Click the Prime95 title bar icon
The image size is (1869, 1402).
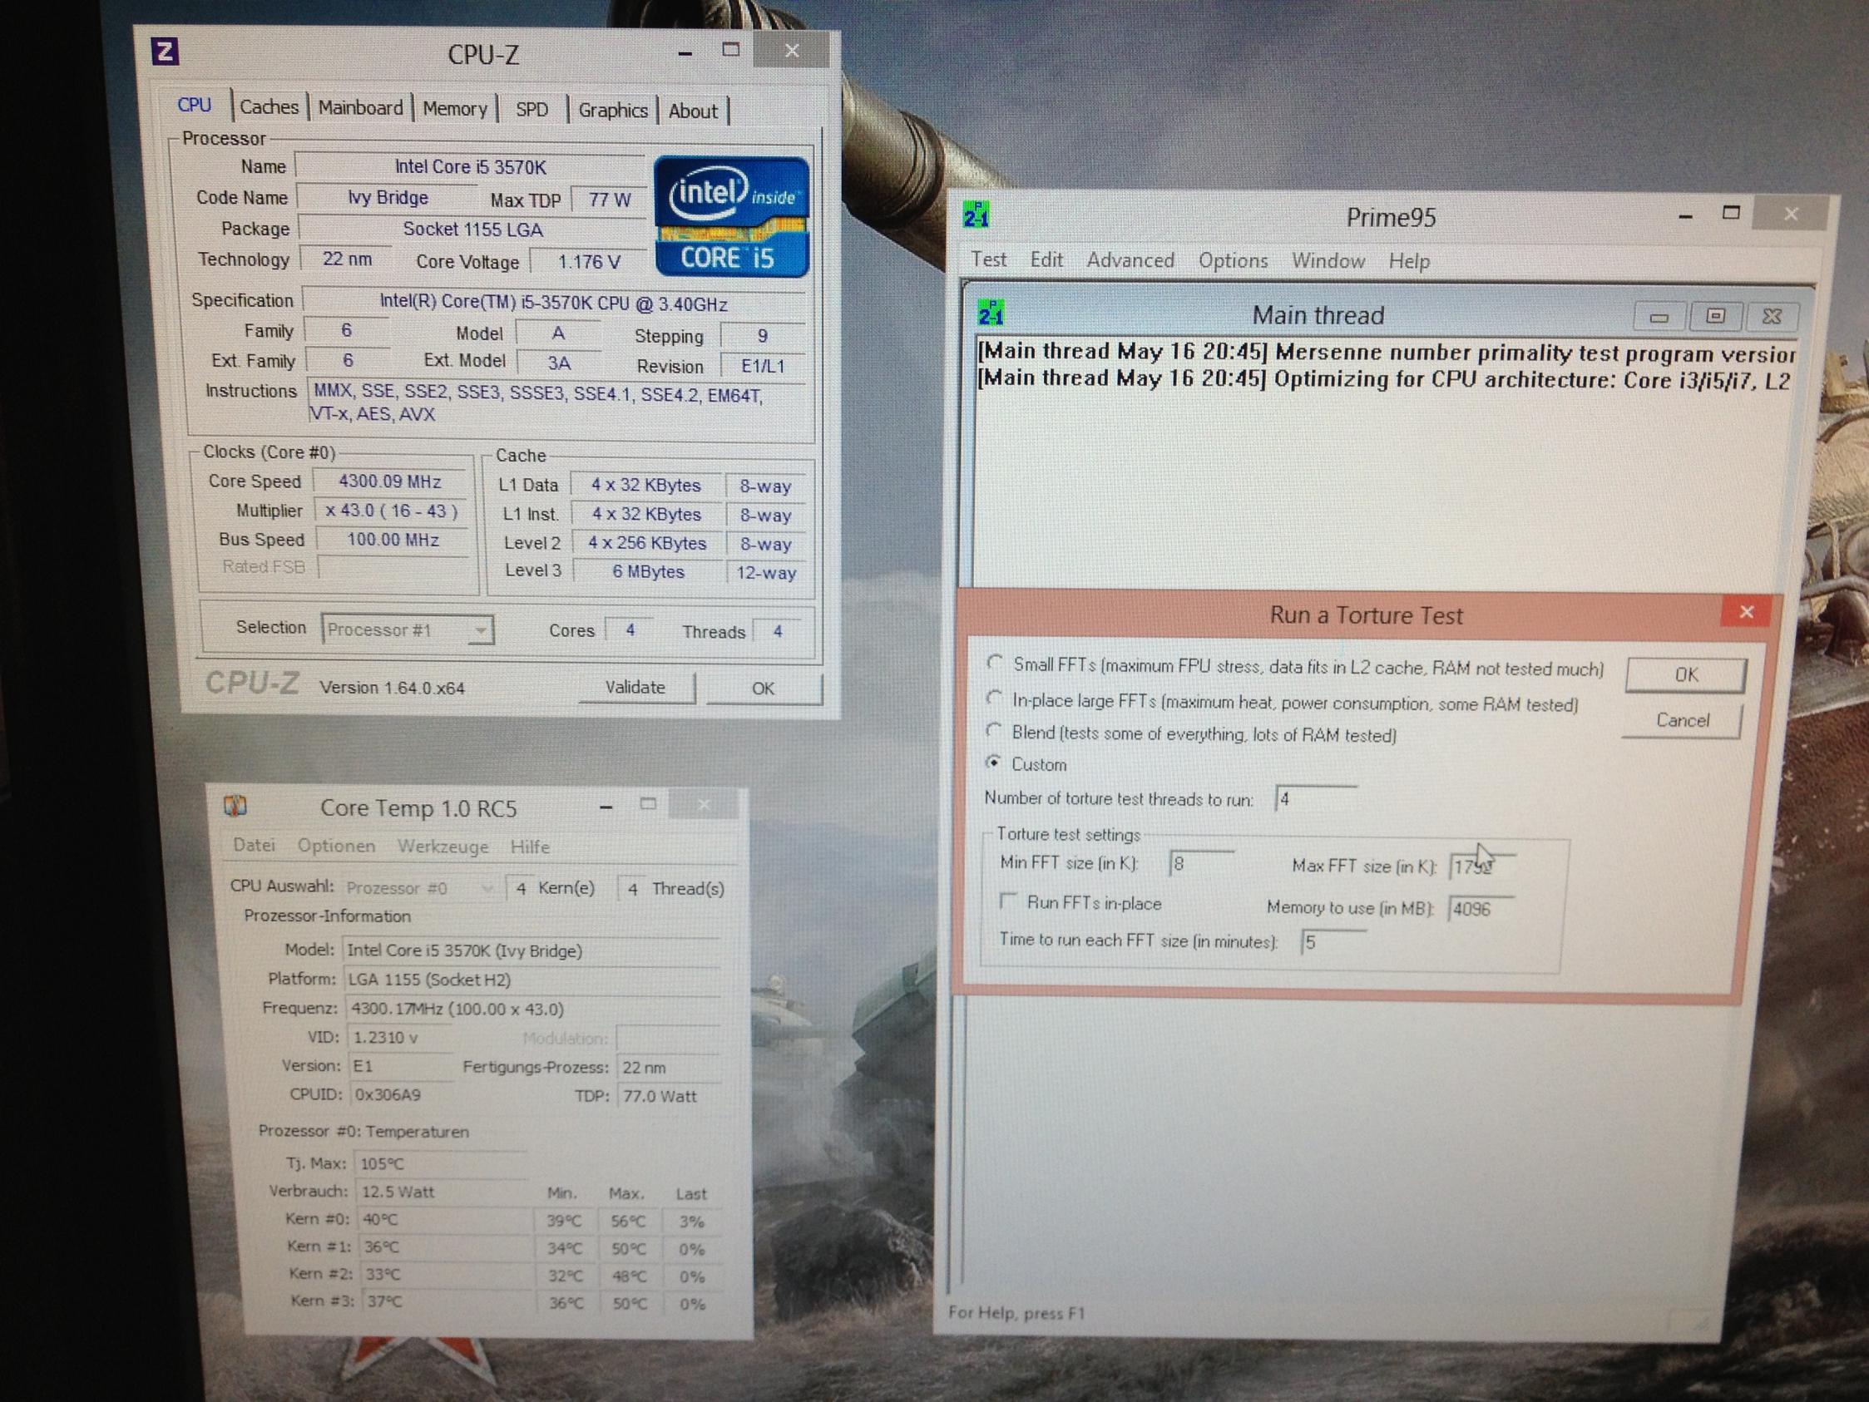pyautogui.click(x=976, y=215)
